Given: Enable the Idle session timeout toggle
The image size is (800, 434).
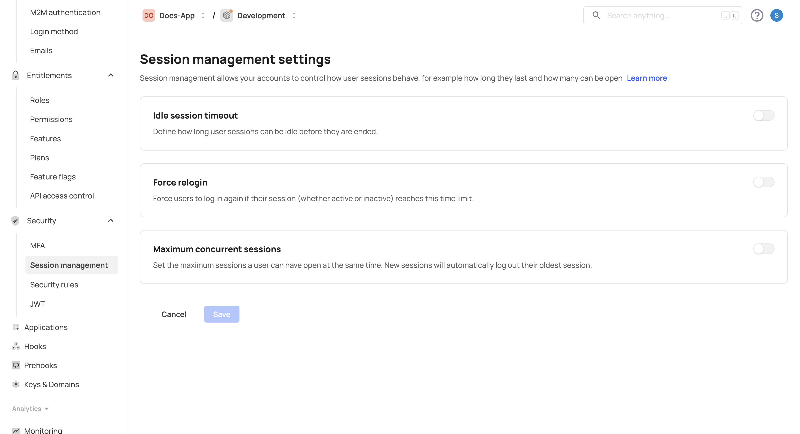Looking at the screenshot, I should (x=763, y=115).
